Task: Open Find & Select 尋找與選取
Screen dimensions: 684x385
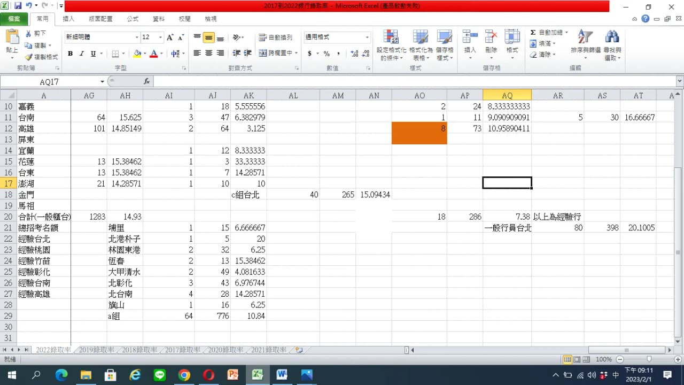Action: pos(612,45)
